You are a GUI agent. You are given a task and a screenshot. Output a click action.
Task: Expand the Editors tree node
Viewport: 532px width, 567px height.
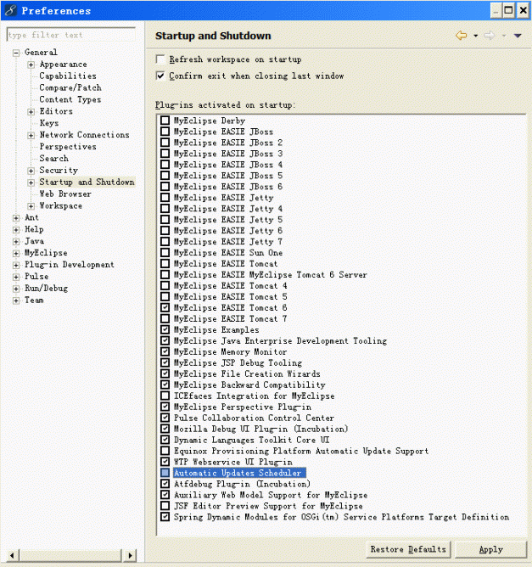pos(31,112)
